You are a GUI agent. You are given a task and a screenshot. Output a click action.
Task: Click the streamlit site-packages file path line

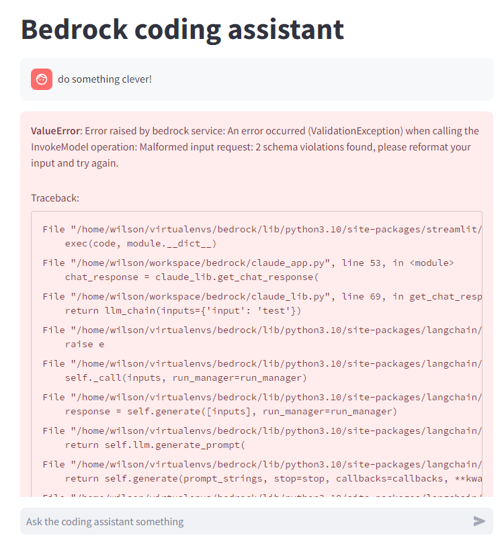coord(262,229)
